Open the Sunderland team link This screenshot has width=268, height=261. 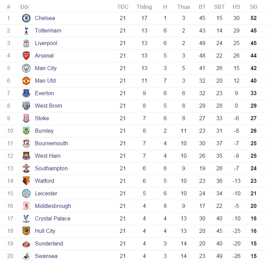49,244
